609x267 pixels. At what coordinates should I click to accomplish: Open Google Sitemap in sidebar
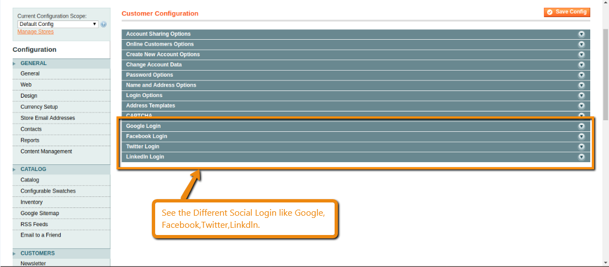[61, 213]
